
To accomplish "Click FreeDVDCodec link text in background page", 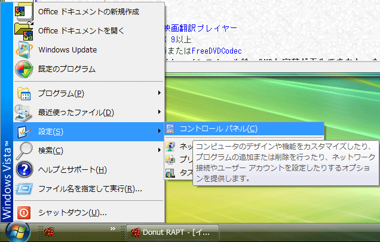I will (217, 51).
